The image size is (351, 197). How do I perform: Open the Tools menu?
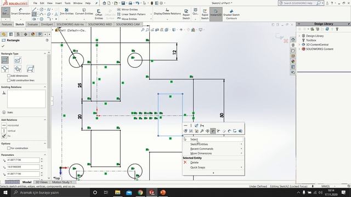coord(67,3)
